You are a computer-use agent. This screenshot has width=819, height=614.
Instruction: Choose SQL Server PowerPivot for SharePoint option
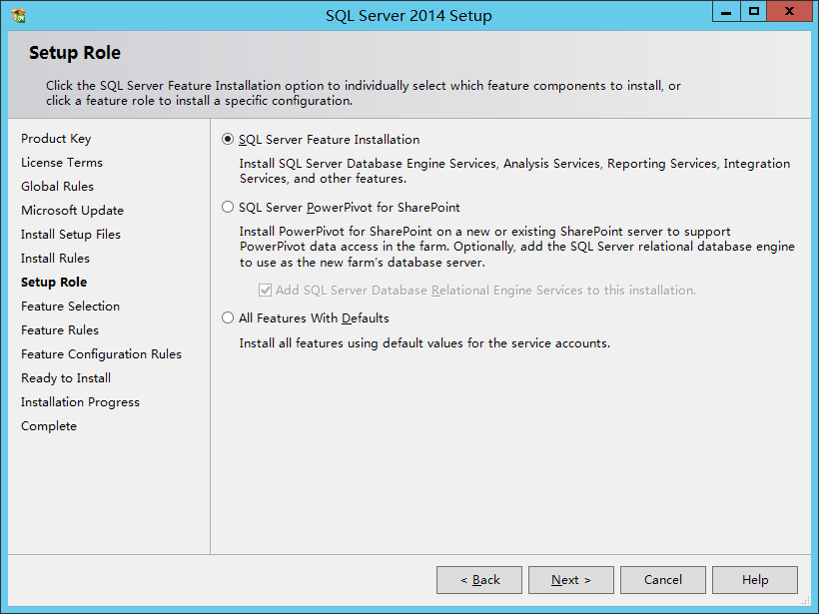coord(227,208)
